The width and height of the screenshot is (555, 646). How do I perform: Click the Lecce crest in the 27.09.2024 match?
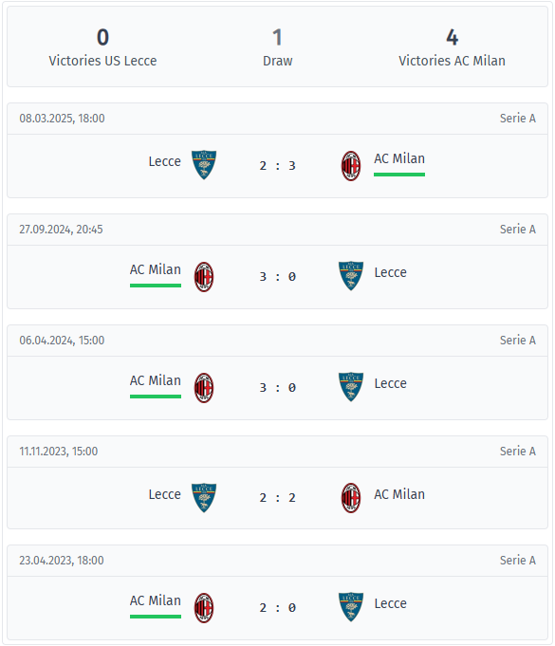click(351, 276)
